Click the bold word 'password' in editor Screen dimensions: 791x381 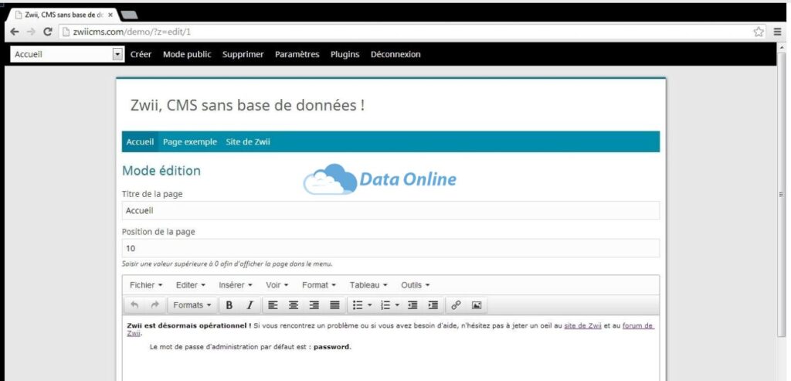point(331,347)
